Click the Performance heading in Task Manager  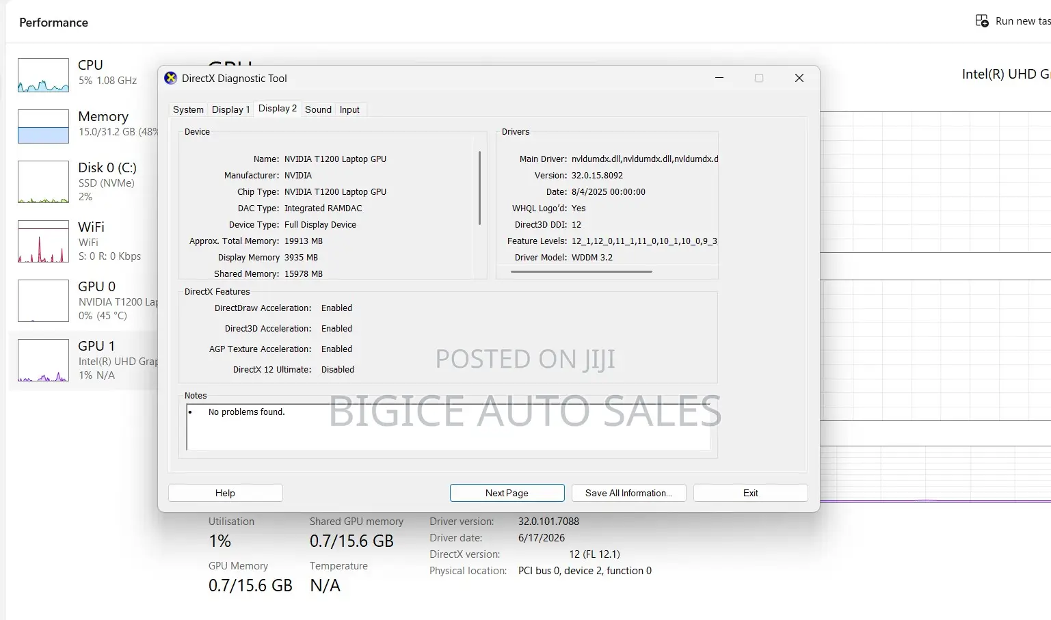pos(53,23)
